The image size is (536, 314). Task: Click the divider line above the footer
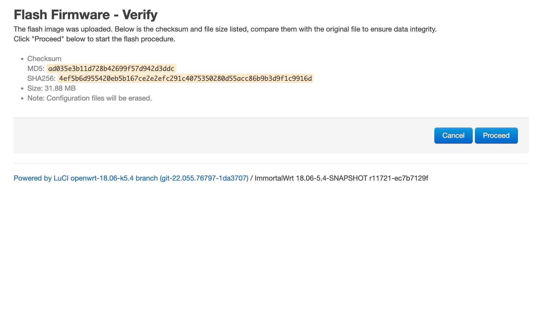pyautogui.click(x=271, y=164)
